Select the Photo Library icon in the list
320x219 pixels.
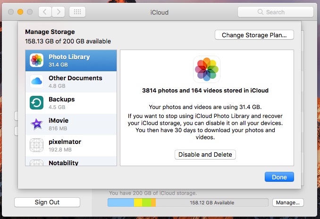point(36,60)
